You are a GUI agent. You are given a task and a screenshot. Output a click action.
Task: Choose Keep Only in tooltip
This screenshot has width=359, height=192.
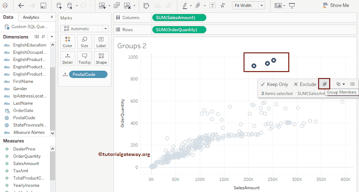[275, 84]
